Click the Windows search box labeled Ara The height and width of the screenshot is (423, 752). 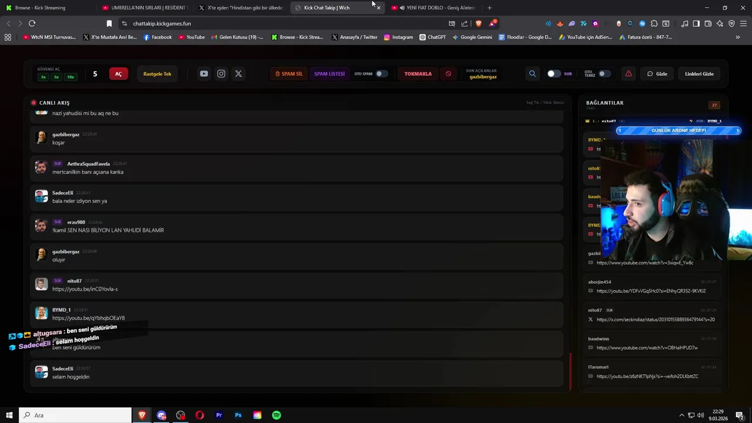click(x=75, y=415)
